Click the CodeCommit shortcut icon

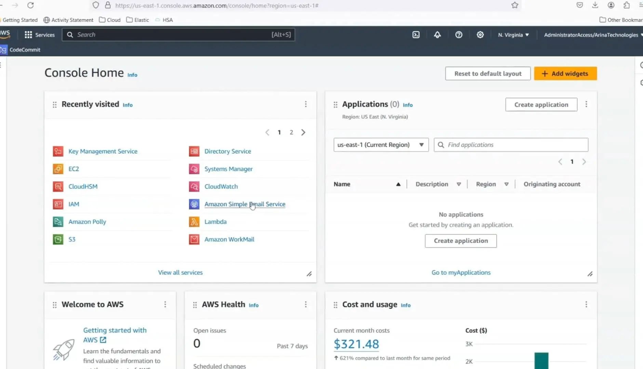pos(4,50)
